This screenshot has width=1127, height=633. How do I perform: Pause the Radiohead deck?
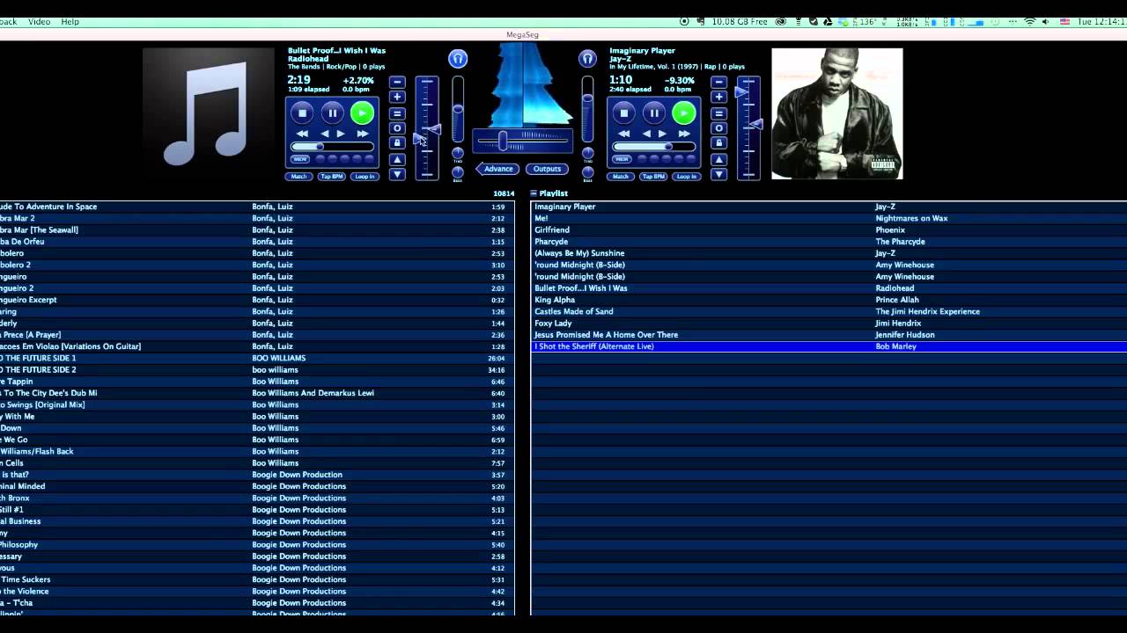[332, 113]
